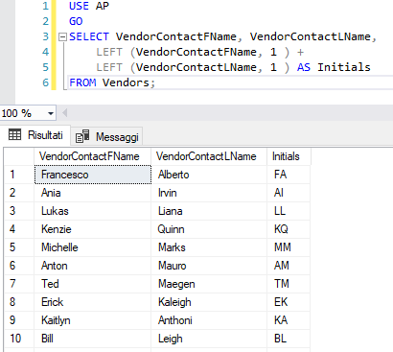Select row 7 header in results
393x352 pixels.
point(19,284)
